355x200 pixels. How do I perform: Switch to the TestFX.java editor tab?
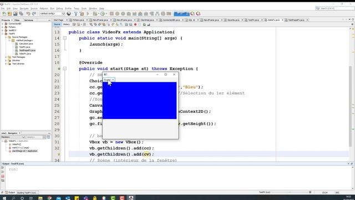(253, 20)
